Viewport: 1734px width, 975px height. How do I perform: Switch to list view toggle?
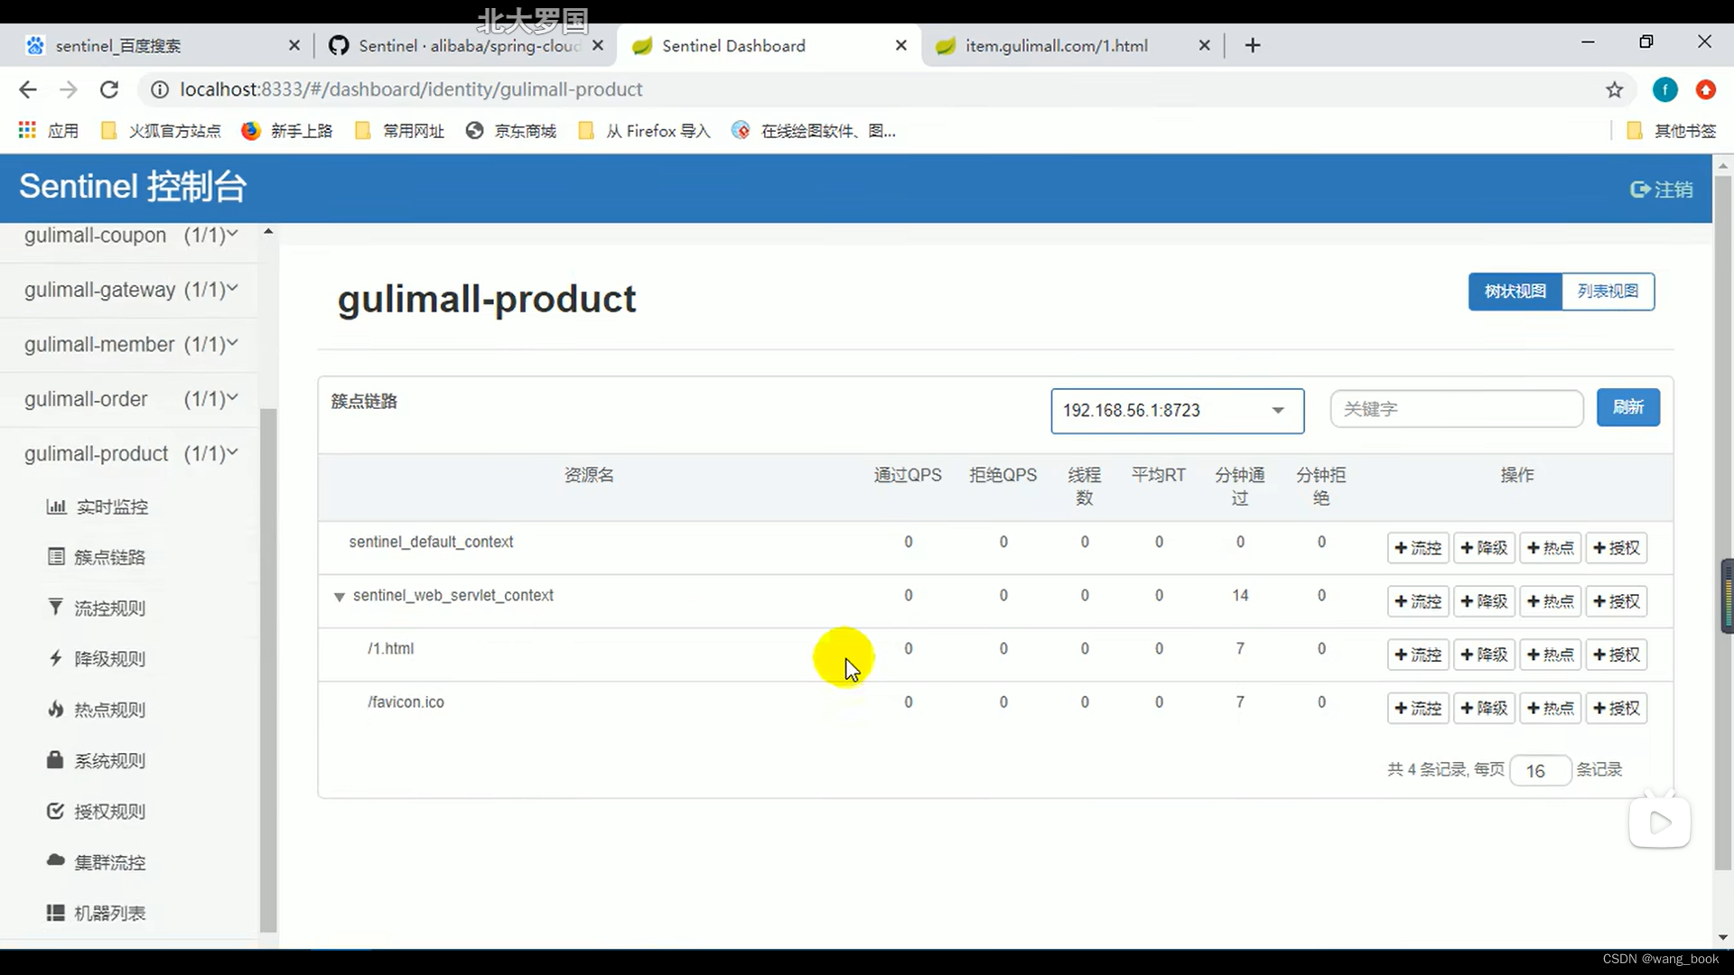(1608, 292)
